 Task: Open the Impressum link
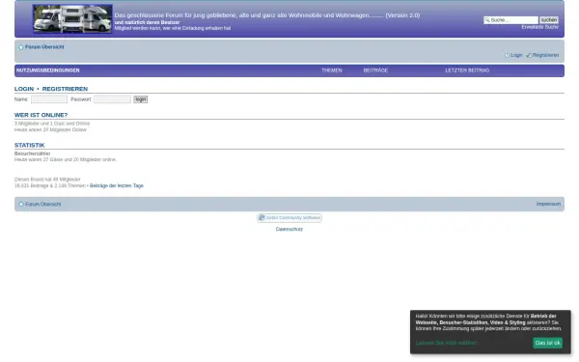(548, 204)
